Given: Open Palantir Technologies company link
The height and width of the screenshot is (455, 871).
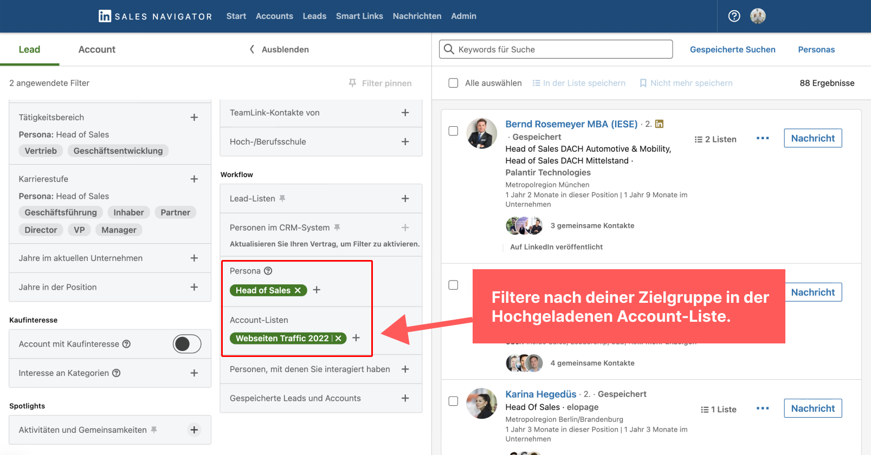Looking at the screenshot, I should pos(548,173).
